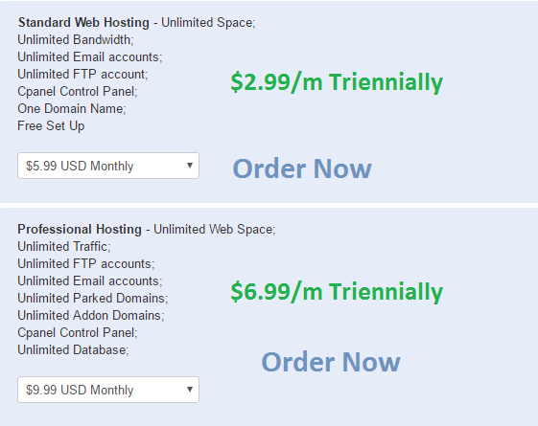The width and height of the screenshot is (538, 426).
Task: Click the $6.99/m Triennially price text
Action: pyautogui.click(x=337, y=292)
